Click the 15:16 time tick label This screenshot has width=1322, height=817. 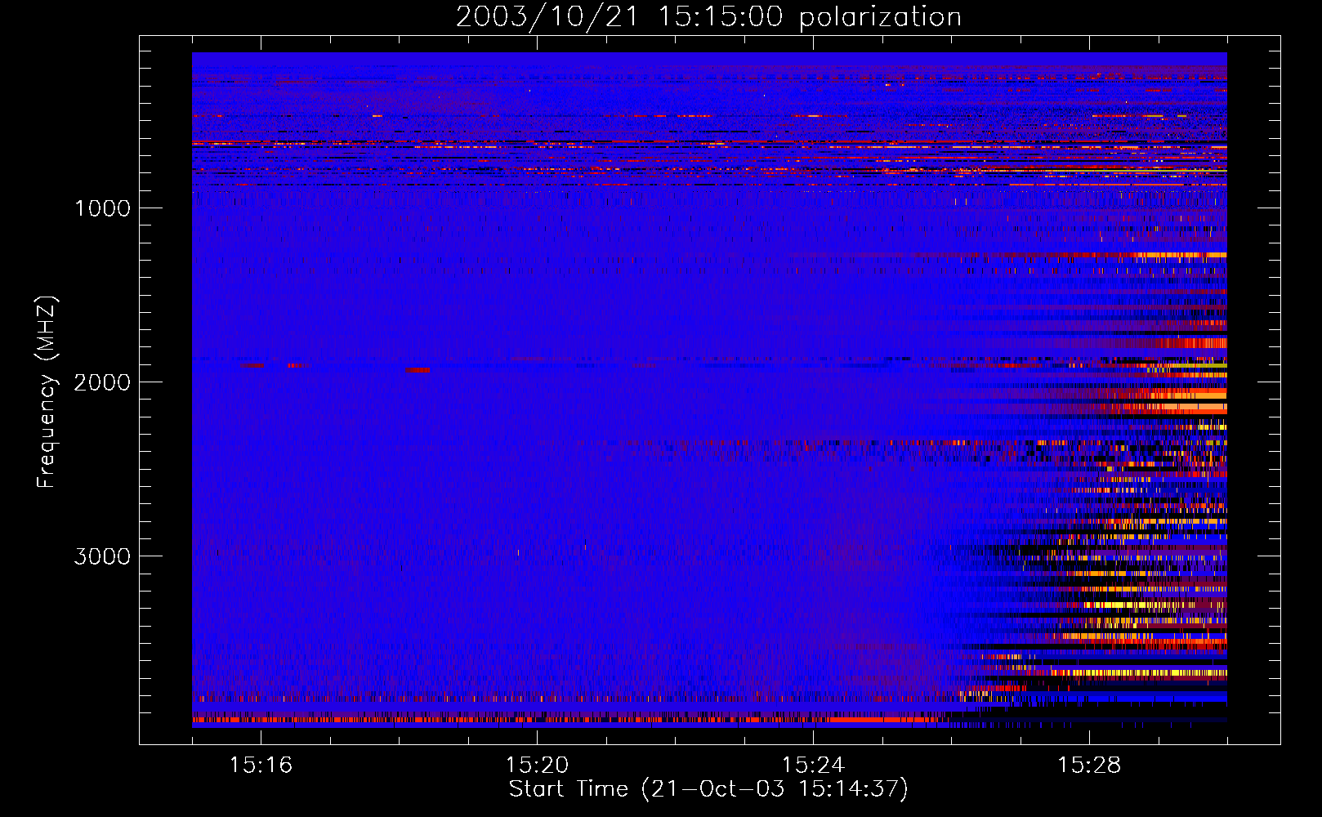261,765
